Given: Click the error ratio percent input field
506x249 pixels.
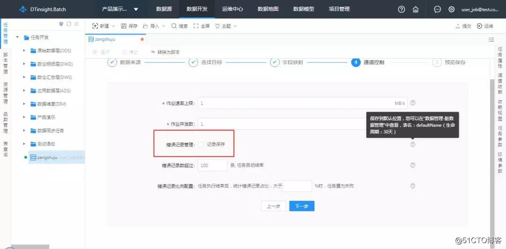Looking at the screenshot, I should click(297, 186).
